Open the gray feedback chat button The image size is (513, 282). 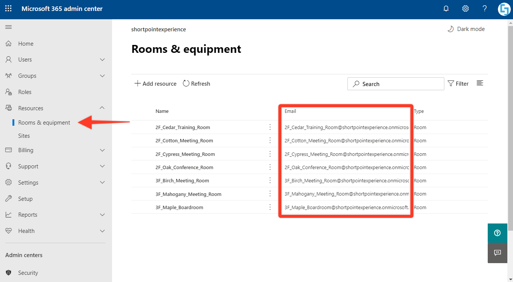tap(498, 253)
